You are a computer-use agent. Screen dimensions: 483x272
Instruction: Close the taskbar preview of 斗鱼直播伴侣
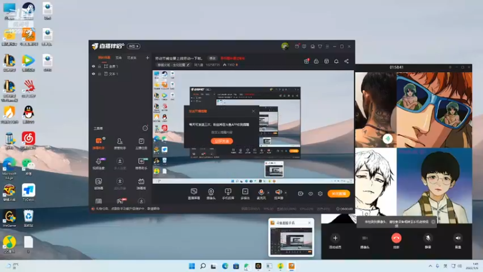[x=309, y=222]
